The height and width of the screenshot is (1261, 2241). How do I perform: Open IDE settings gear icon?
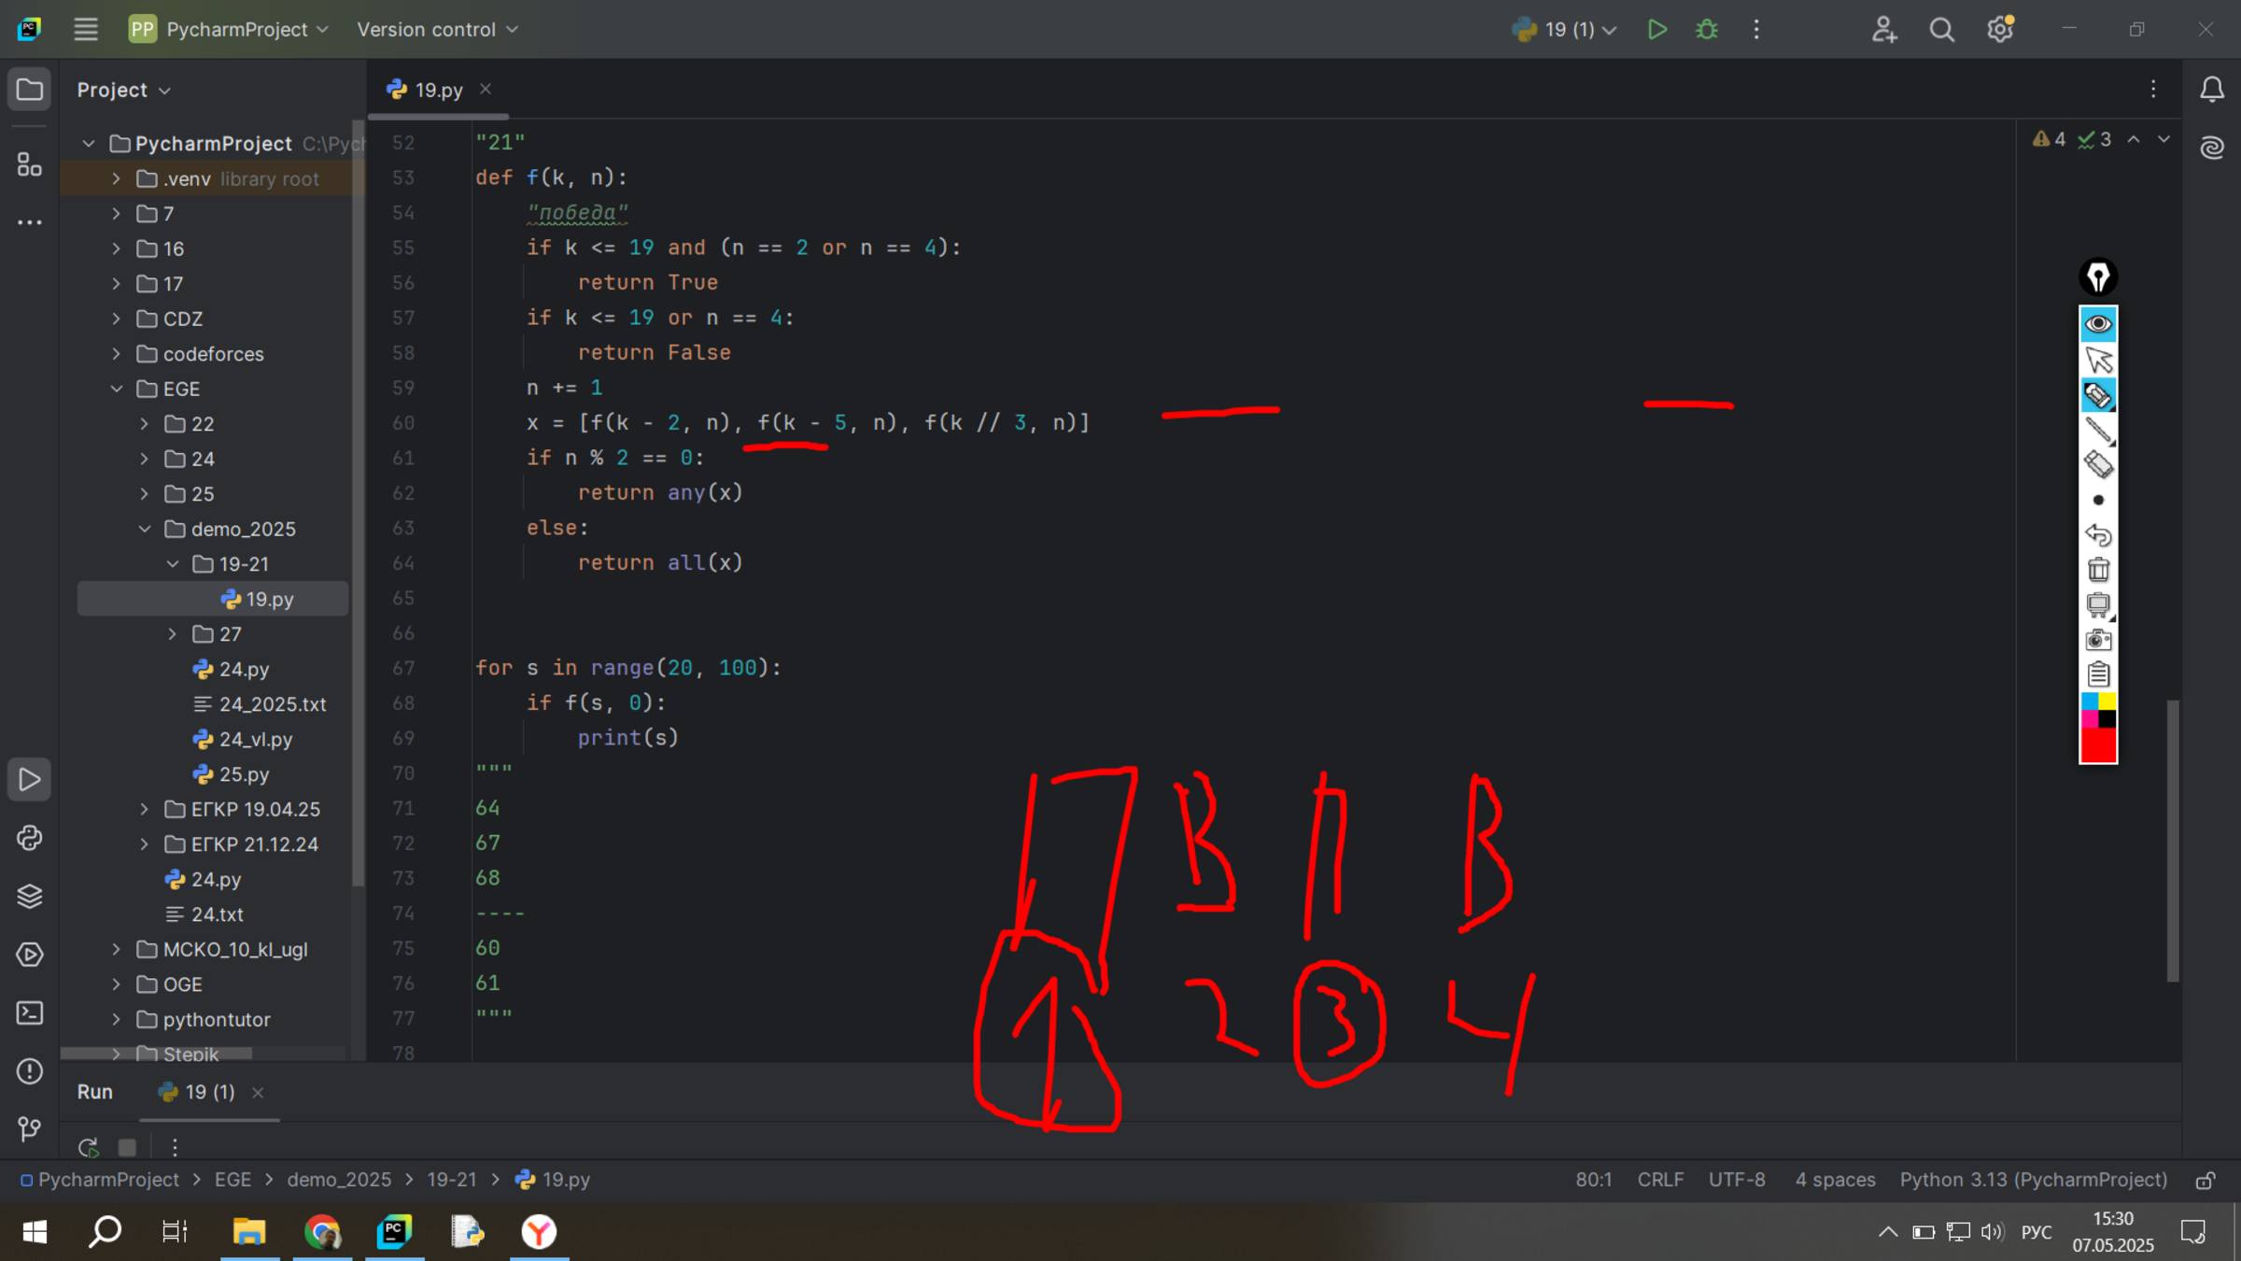click(x=2000, y=30)
